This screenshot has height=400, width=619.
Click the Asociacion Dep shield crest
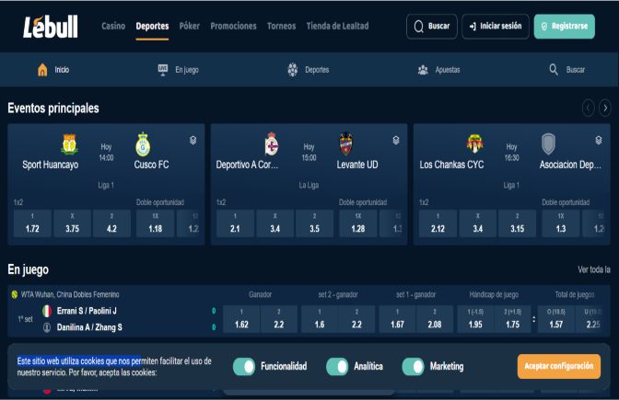pos(548,143)
